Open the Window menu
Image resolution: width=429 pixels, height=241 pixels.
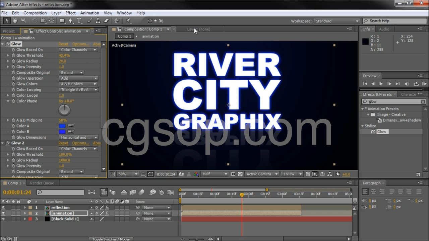[124, 13]
